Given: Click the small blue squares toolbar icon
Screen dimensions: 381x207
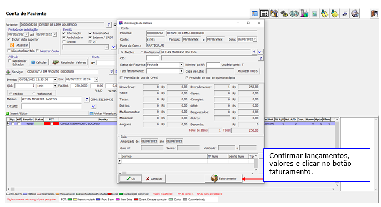Looking at the screenshot, I should click(x=345, y=13).
